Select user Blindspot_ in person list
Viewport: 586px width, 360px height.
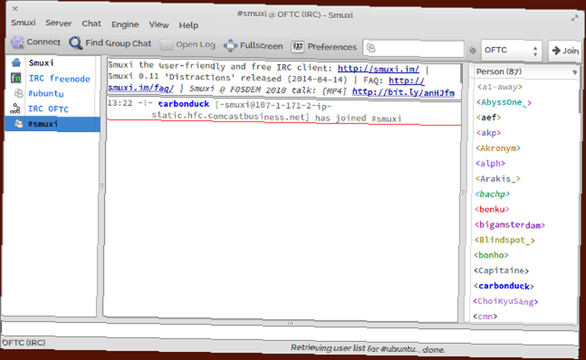(x=505, y=240)
